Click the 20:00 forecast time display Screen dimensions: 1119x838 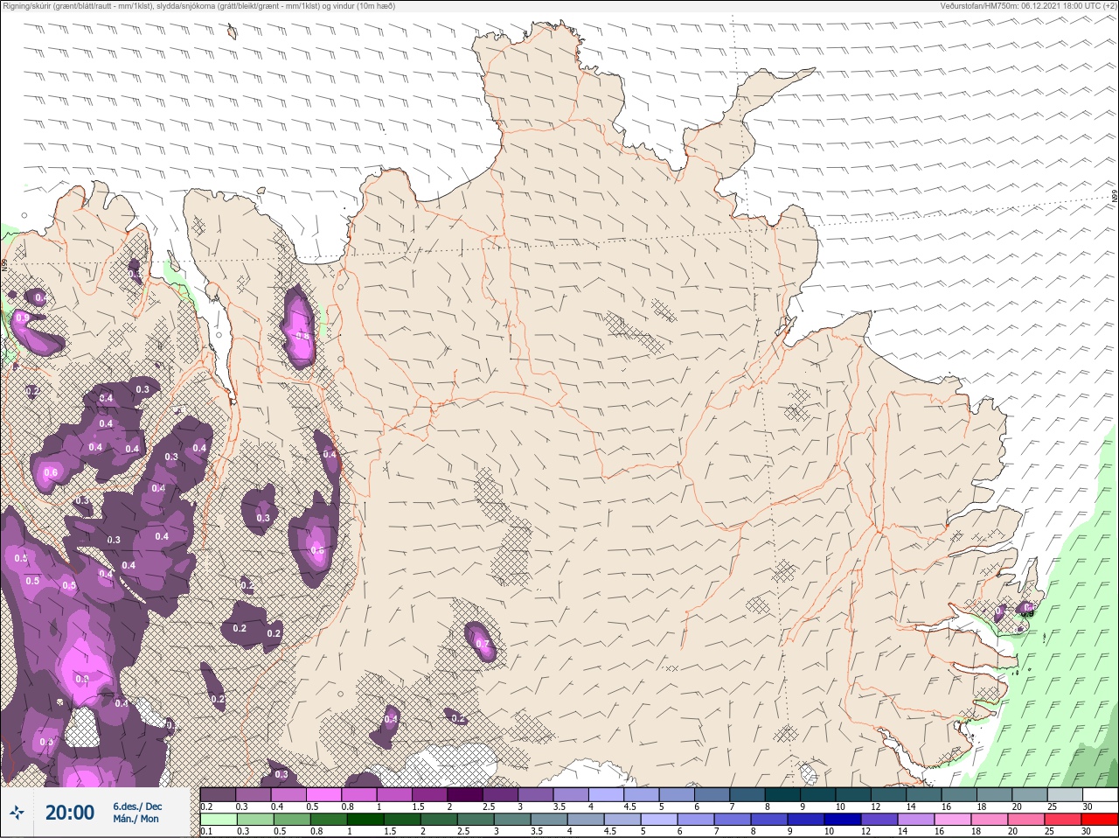(x=70, y=813)
